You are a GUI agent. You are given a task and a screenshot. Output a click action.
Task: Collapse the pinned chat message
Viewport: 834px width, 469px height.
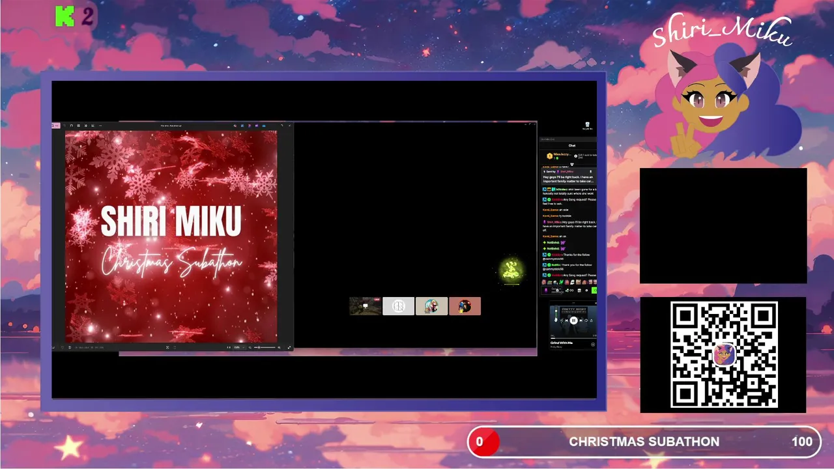coord(591,172)
